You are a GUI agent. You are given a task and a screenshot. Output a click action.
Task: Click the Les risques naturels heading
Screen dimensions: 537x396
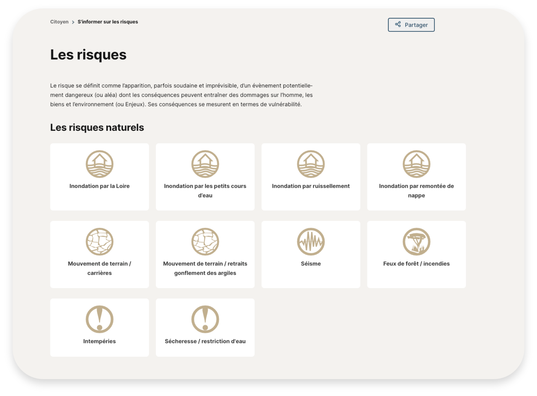pos(97,127)
